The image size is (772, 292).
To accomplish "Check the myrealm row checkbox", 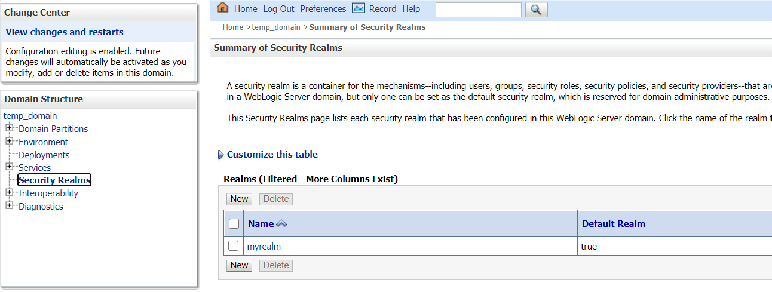I will coord(234,246).
